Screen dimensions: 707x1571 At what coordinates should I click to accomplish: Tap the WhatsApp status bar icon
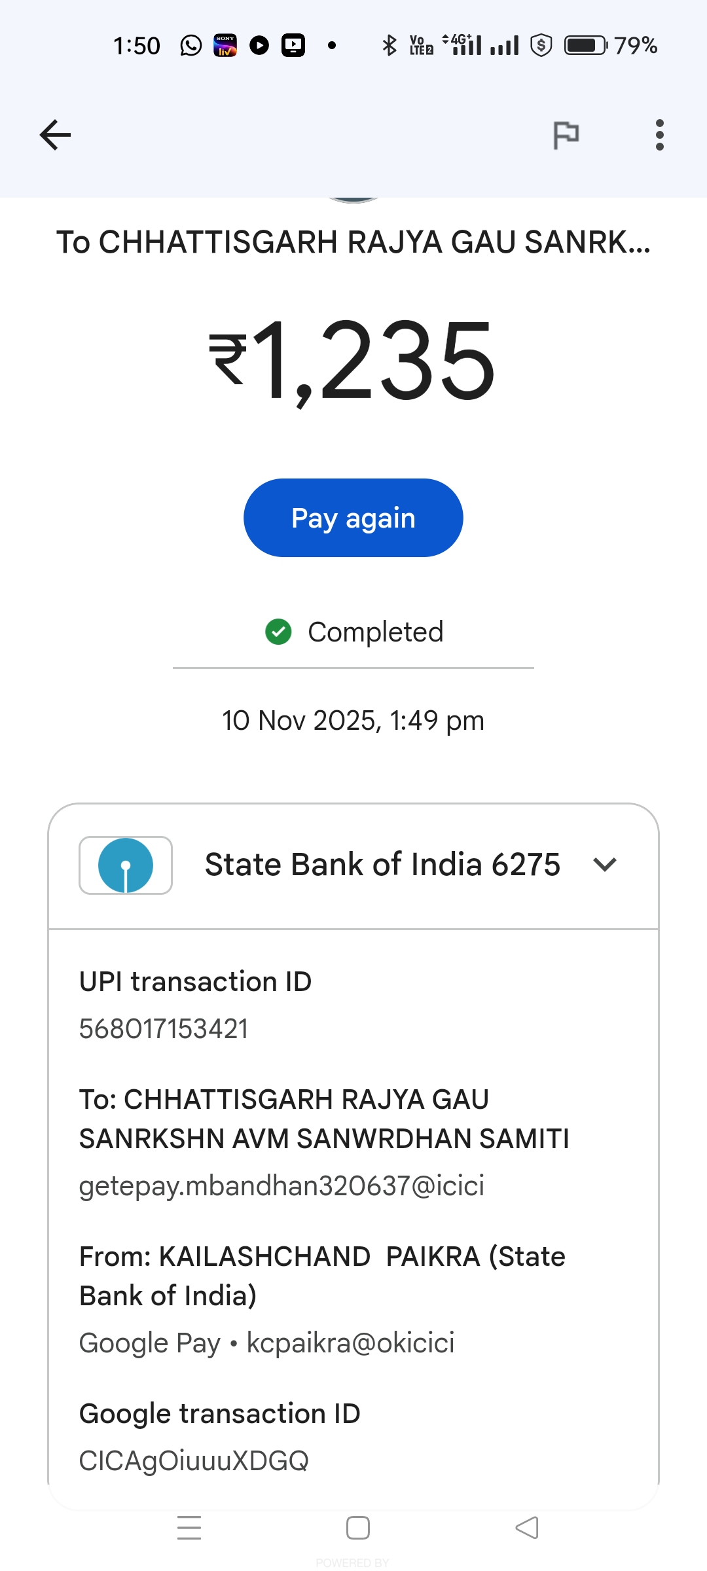tap(191, 45)
